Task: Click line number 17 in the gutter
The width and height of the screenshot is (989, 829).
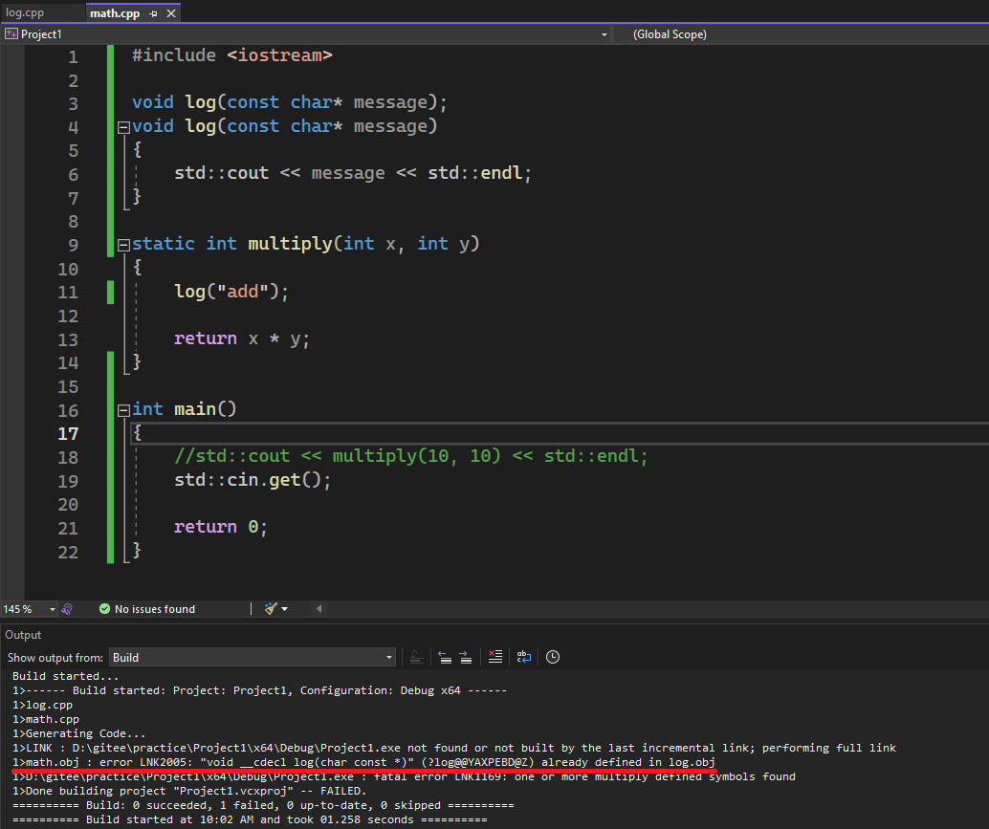Action: click(68, 434)
